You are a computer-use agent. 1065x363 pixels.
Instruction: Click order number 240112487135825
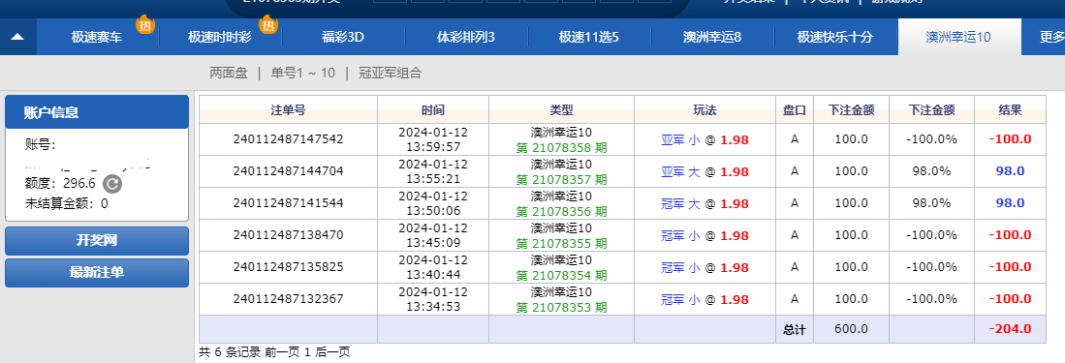coord(288,266)
